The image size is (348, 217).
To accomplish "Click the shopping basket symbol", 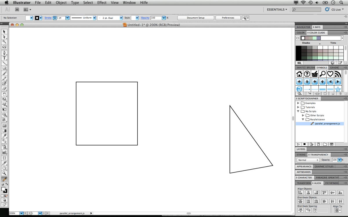I will [x=315, y=74].
